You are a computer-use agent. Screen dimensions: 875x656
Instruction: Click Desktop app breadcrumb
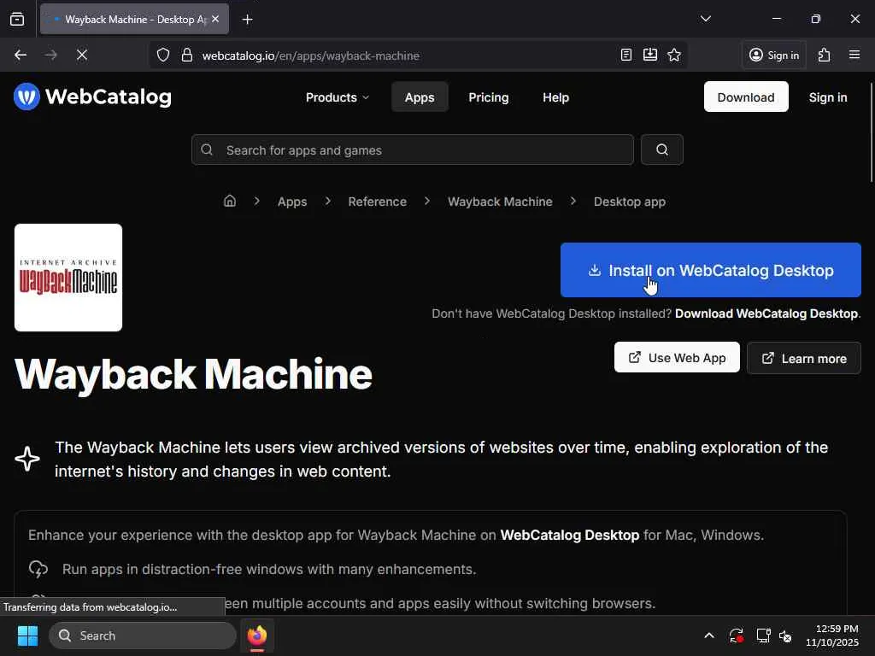pos(630,202)
